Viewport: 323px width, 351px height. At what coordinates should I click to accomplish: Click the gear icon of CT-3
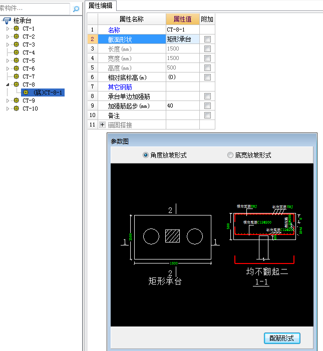tap(16, 44)
